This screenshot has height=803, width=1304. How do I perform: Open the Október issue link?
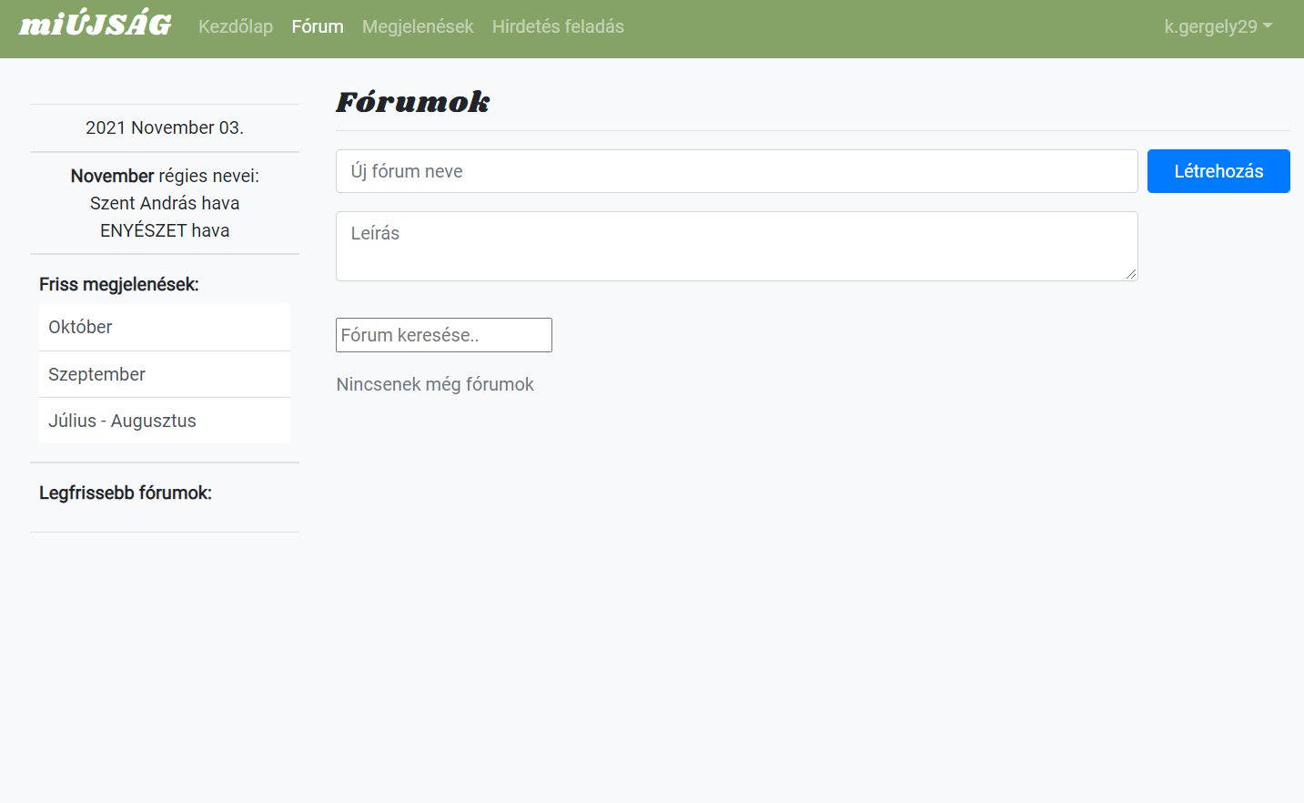click(x=165, y=327)
